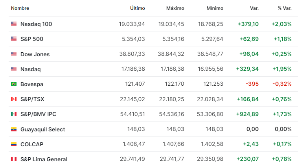Viewport: 298px width, 164px height.
Task: Click the Canada flag next to S&P/TSX
Action: coord(14,99)
